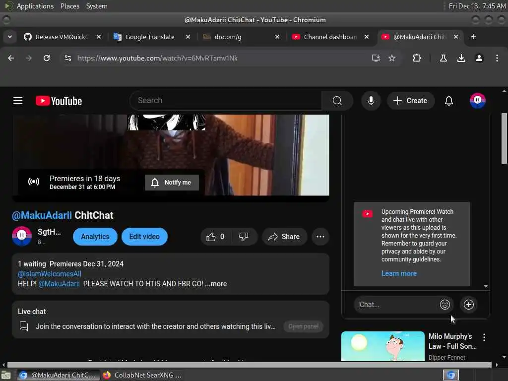Click the show desktop icon in taskbar

[x=6, y=376]
